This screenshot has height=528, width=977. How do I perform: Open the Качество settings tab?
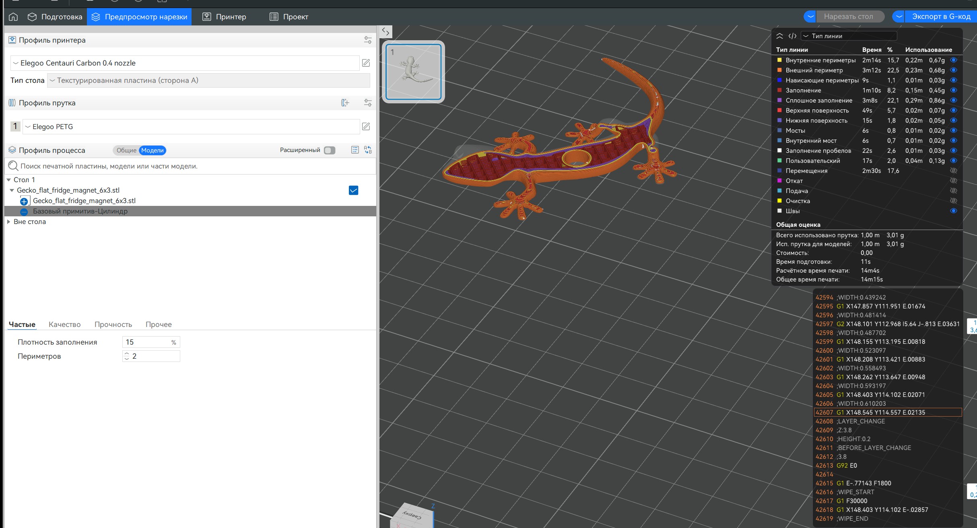point(64,324)
